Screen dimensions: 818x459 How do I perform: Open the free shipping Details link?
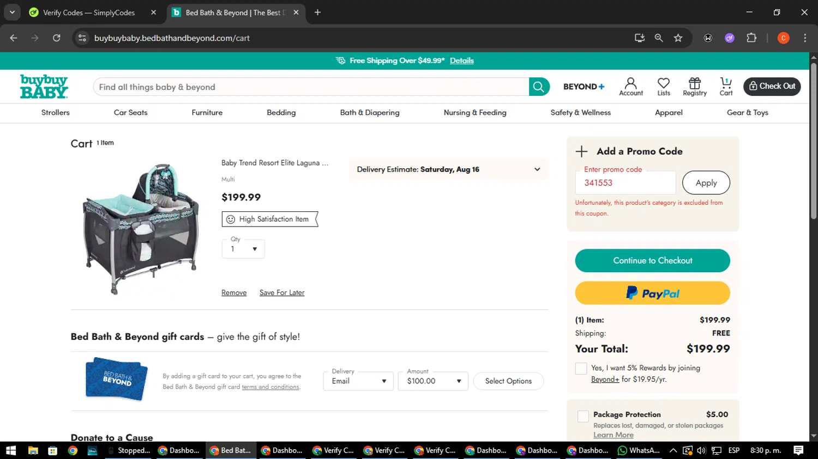(462, 60)
